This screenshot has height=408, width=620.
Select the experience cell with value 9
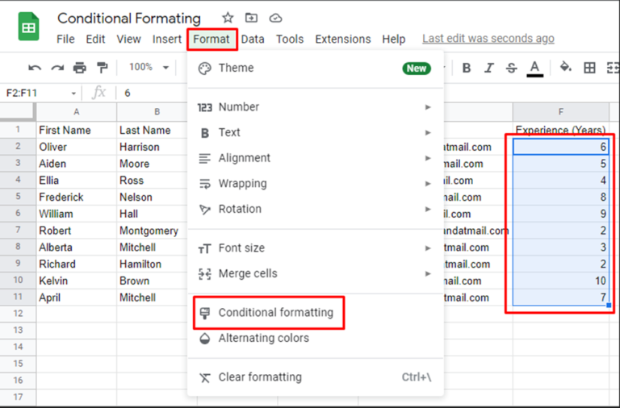[561, 214]
